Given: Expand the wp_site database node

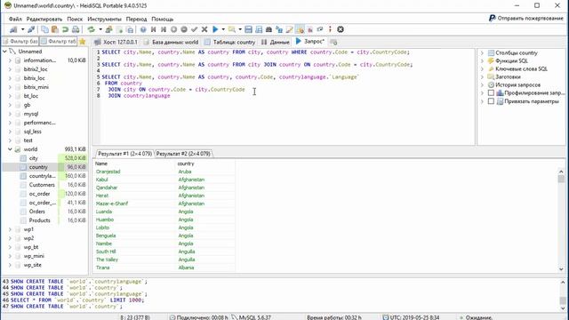Looking at the screenshot, I should pos(10,265).
